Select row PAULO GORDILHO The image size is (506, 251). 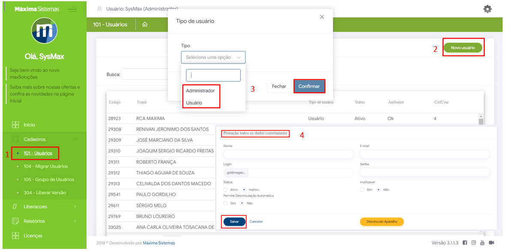click(161, 194)
